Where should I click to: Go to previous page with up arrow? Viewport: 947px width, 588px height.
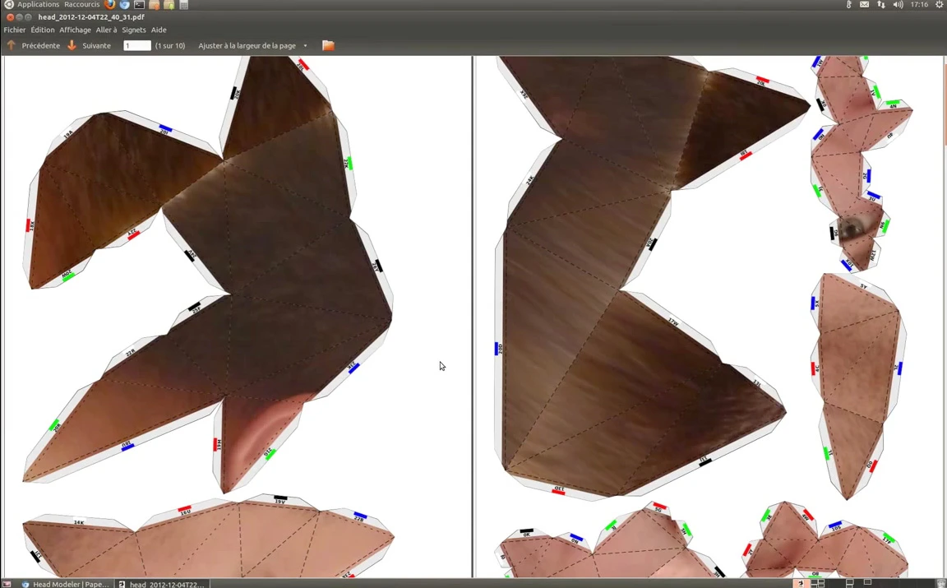(11, 45)
